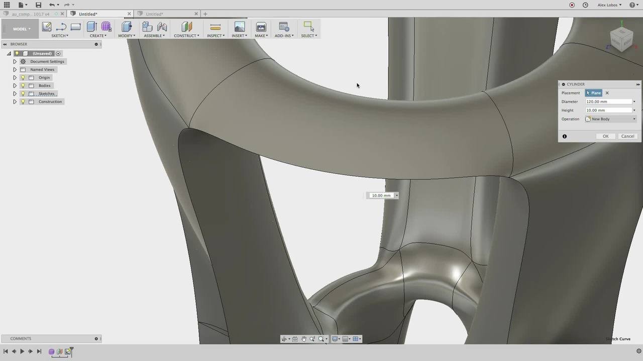This screenshot has width=643, height=361.
Task: Toggle the Plane placement selector
Action: (x=594, y=93)
